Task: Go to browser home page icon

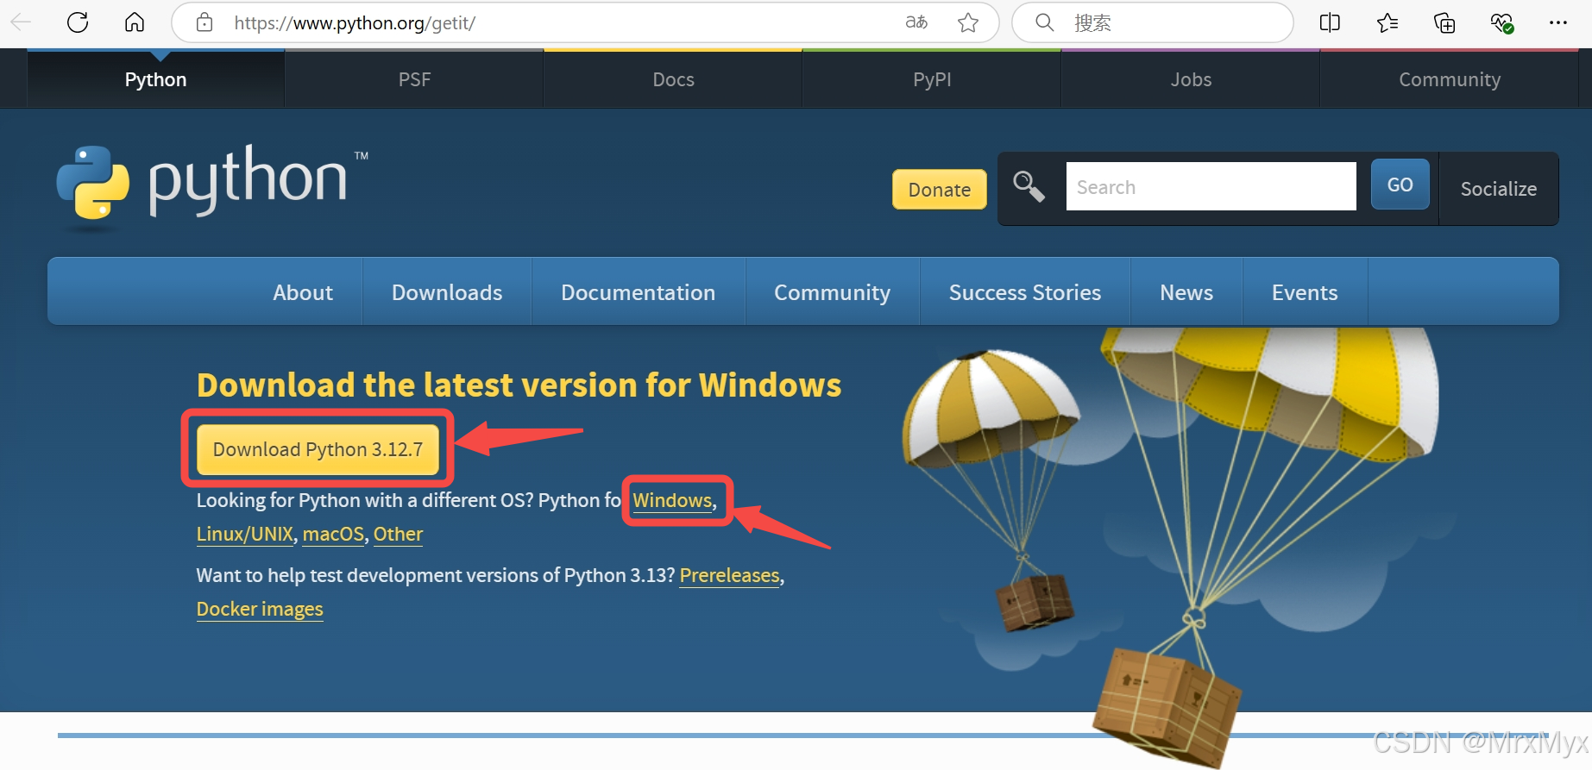Action: click(135, 22)
